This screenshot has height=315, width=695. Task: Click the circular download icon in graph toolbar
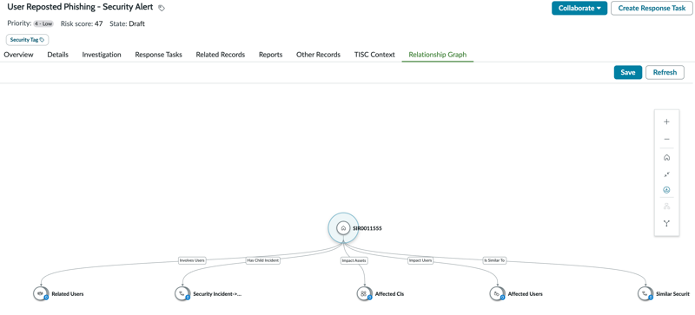coord(666,190)
